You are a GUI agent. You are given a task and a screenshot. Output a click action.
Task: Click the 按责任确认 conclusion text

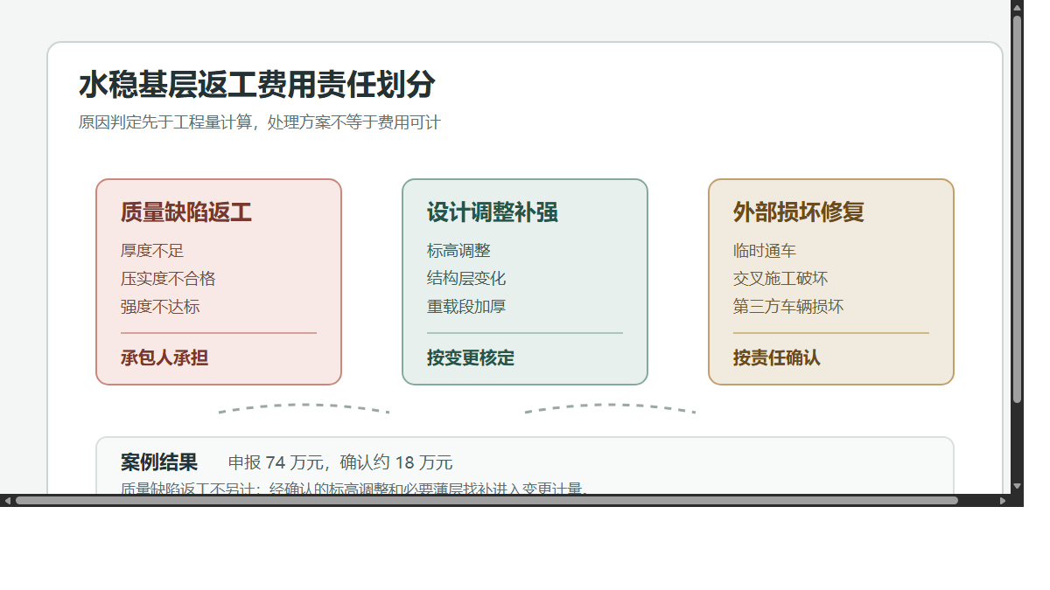(x=777, y=357)
